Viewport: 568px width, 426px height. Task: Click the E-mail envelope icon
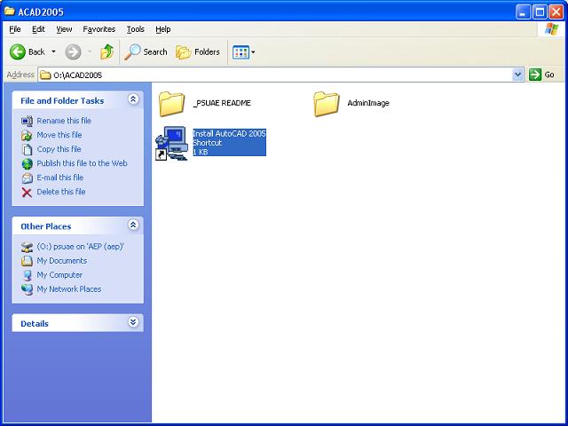coord(27,177)
